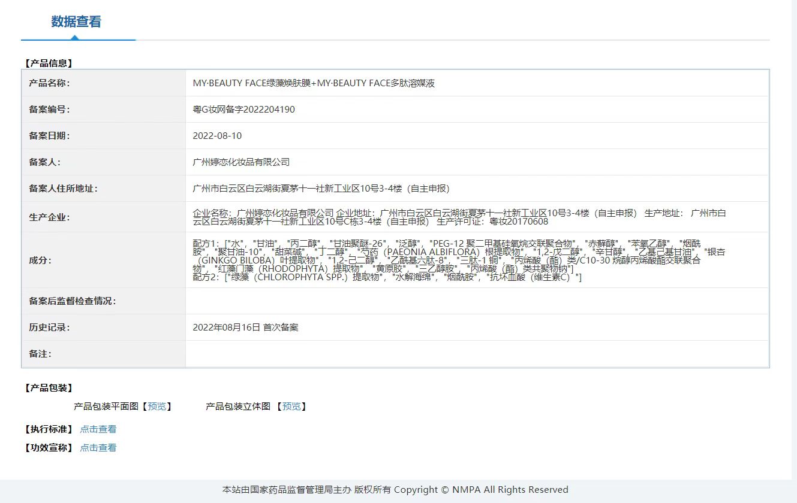Select the 生产企业 details text
The width and height of the screenshot is (797, 503).
pyautogui.click(x=459, y=217)
